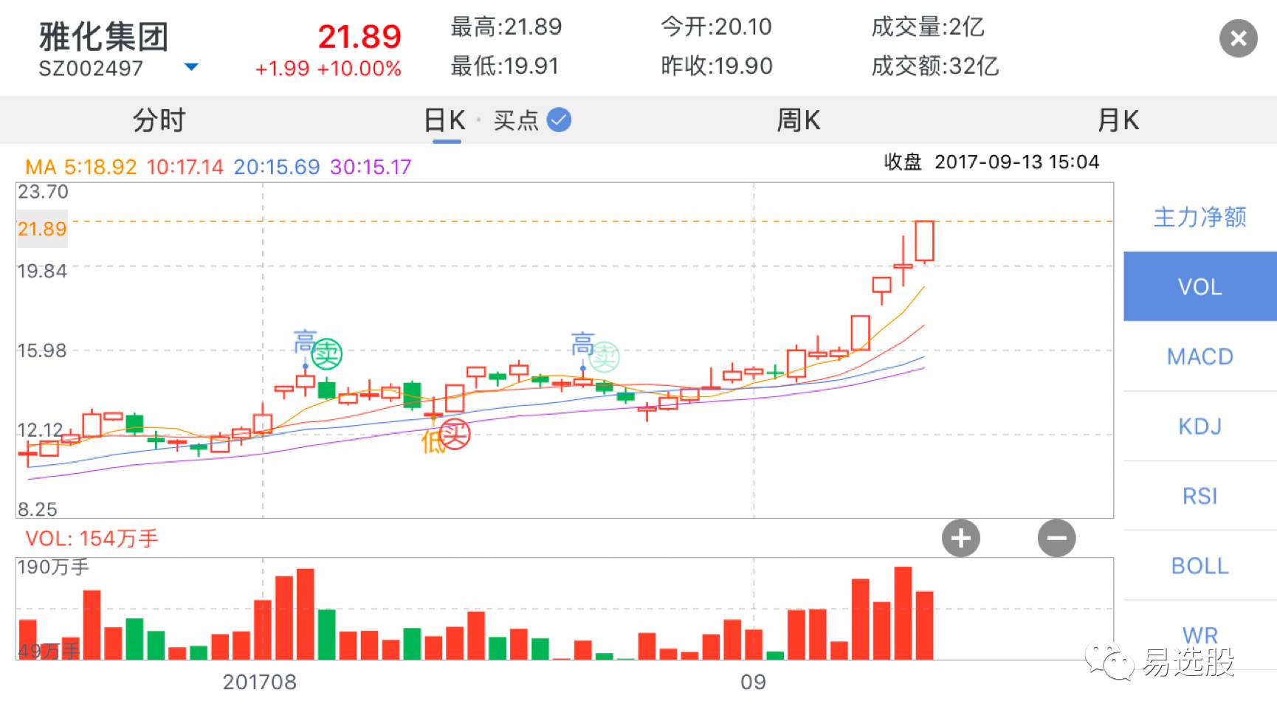This screenshot has height=718, width=1277.
Task: Select the 主力净额 indicator
Action: point(1200,217)
